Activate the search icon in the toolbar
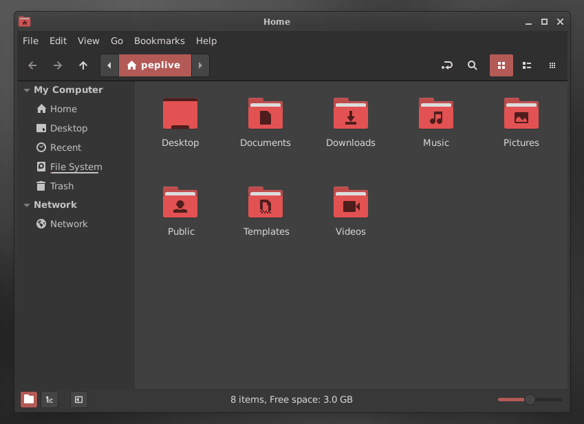Viewport: 584px width, 424px height. click(472, 65)
